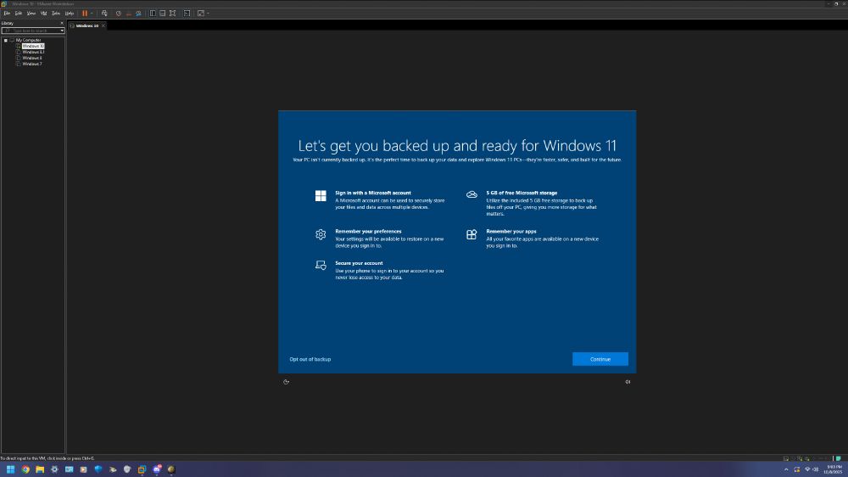Click Opt out of backup link

[x=310, y=359]
